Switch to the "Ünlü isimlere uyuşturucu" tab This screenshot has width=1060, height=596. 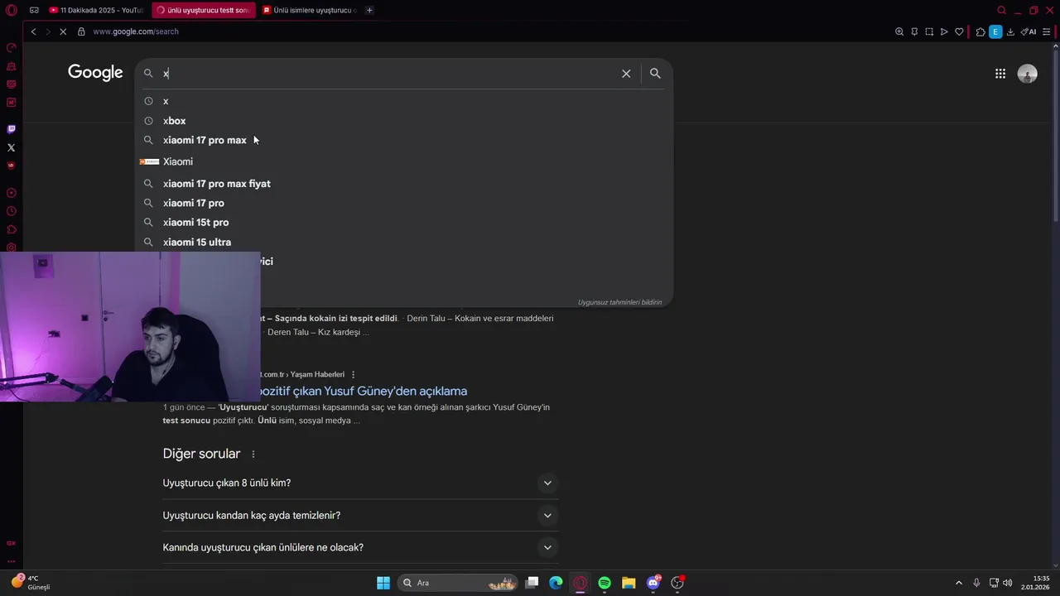[310, 10]
